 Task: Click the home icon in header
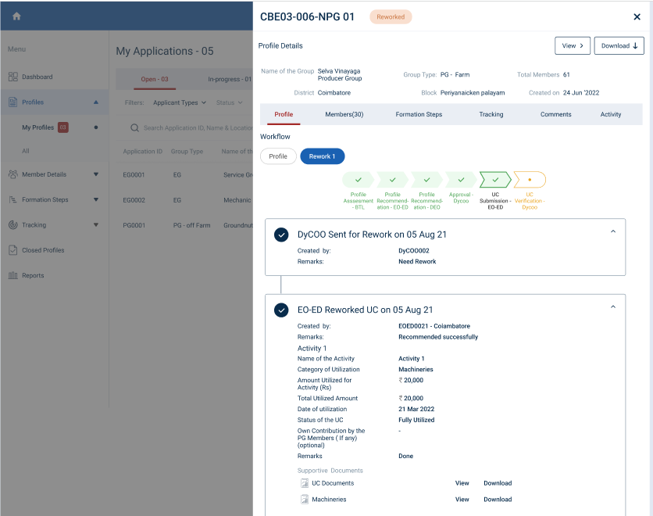coord(16,16)
